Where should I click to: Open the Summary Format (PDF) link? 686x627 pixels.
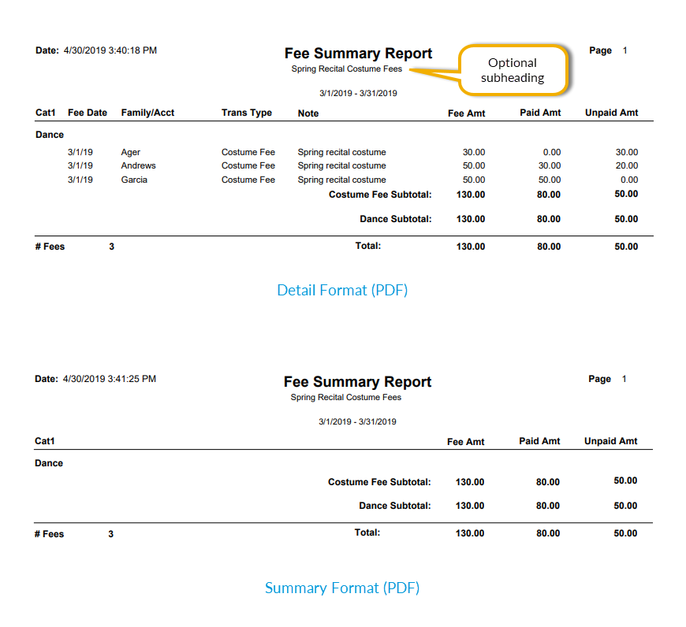[342, 588]
